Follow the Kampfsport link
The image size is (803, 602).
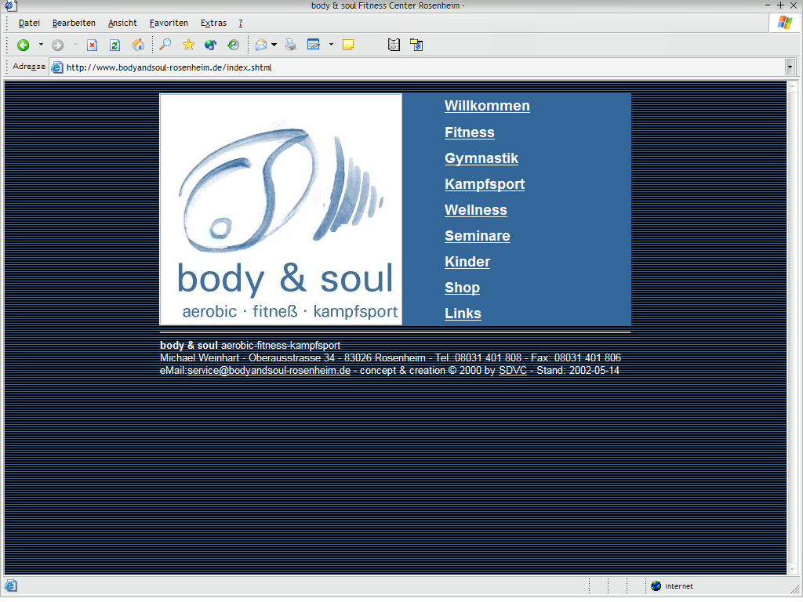[484, 184]
